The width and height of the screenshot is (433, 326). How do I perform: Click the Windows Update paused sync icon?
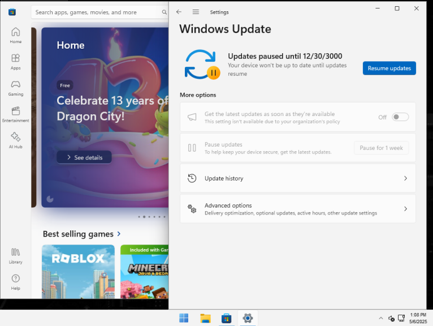coord(202,65)
